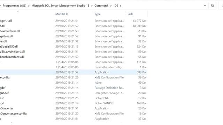Viewport: 223px width, 125px height.
Task: Select the file ending geBase.dll
Action: 7,36
